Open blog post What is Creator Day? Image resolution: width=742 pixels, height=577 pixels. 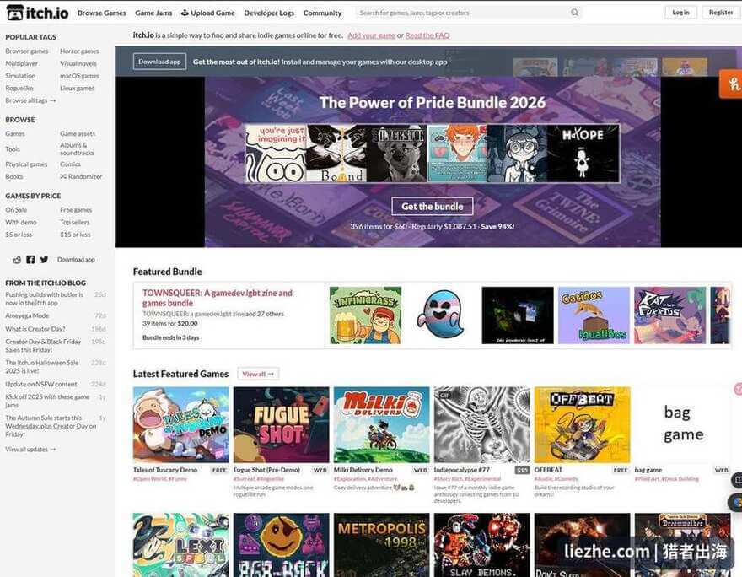pos(35,328)
